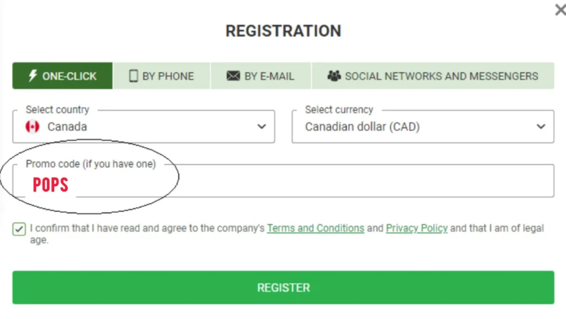Viewport: 566px width, 319px height.
Task: Open the Canadian dollar (CAD) currency selector
Action: (x=423, y=127)
